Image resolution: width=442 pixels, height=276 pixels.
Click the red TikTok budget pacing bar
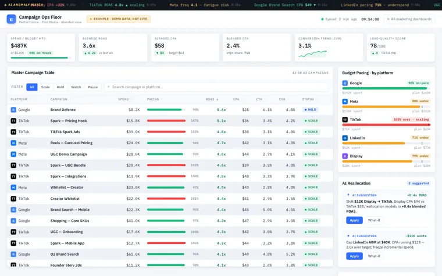(386, 125)
